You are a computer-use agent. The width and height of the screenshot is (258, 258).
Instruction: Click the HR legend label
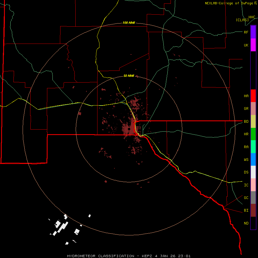coord(246,134)
